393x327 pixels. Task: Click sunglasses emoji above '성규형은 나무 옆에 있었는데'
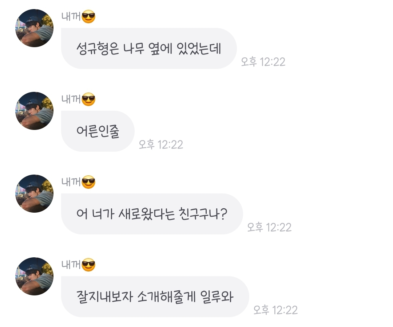(x=88, y=17)
